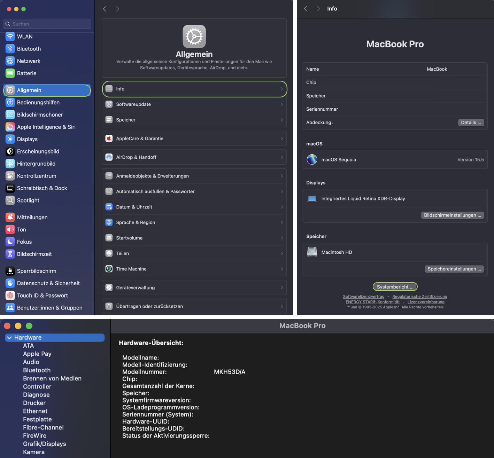
Task: Collapse the Hardware tree section
Action: (x=9, y=338)
